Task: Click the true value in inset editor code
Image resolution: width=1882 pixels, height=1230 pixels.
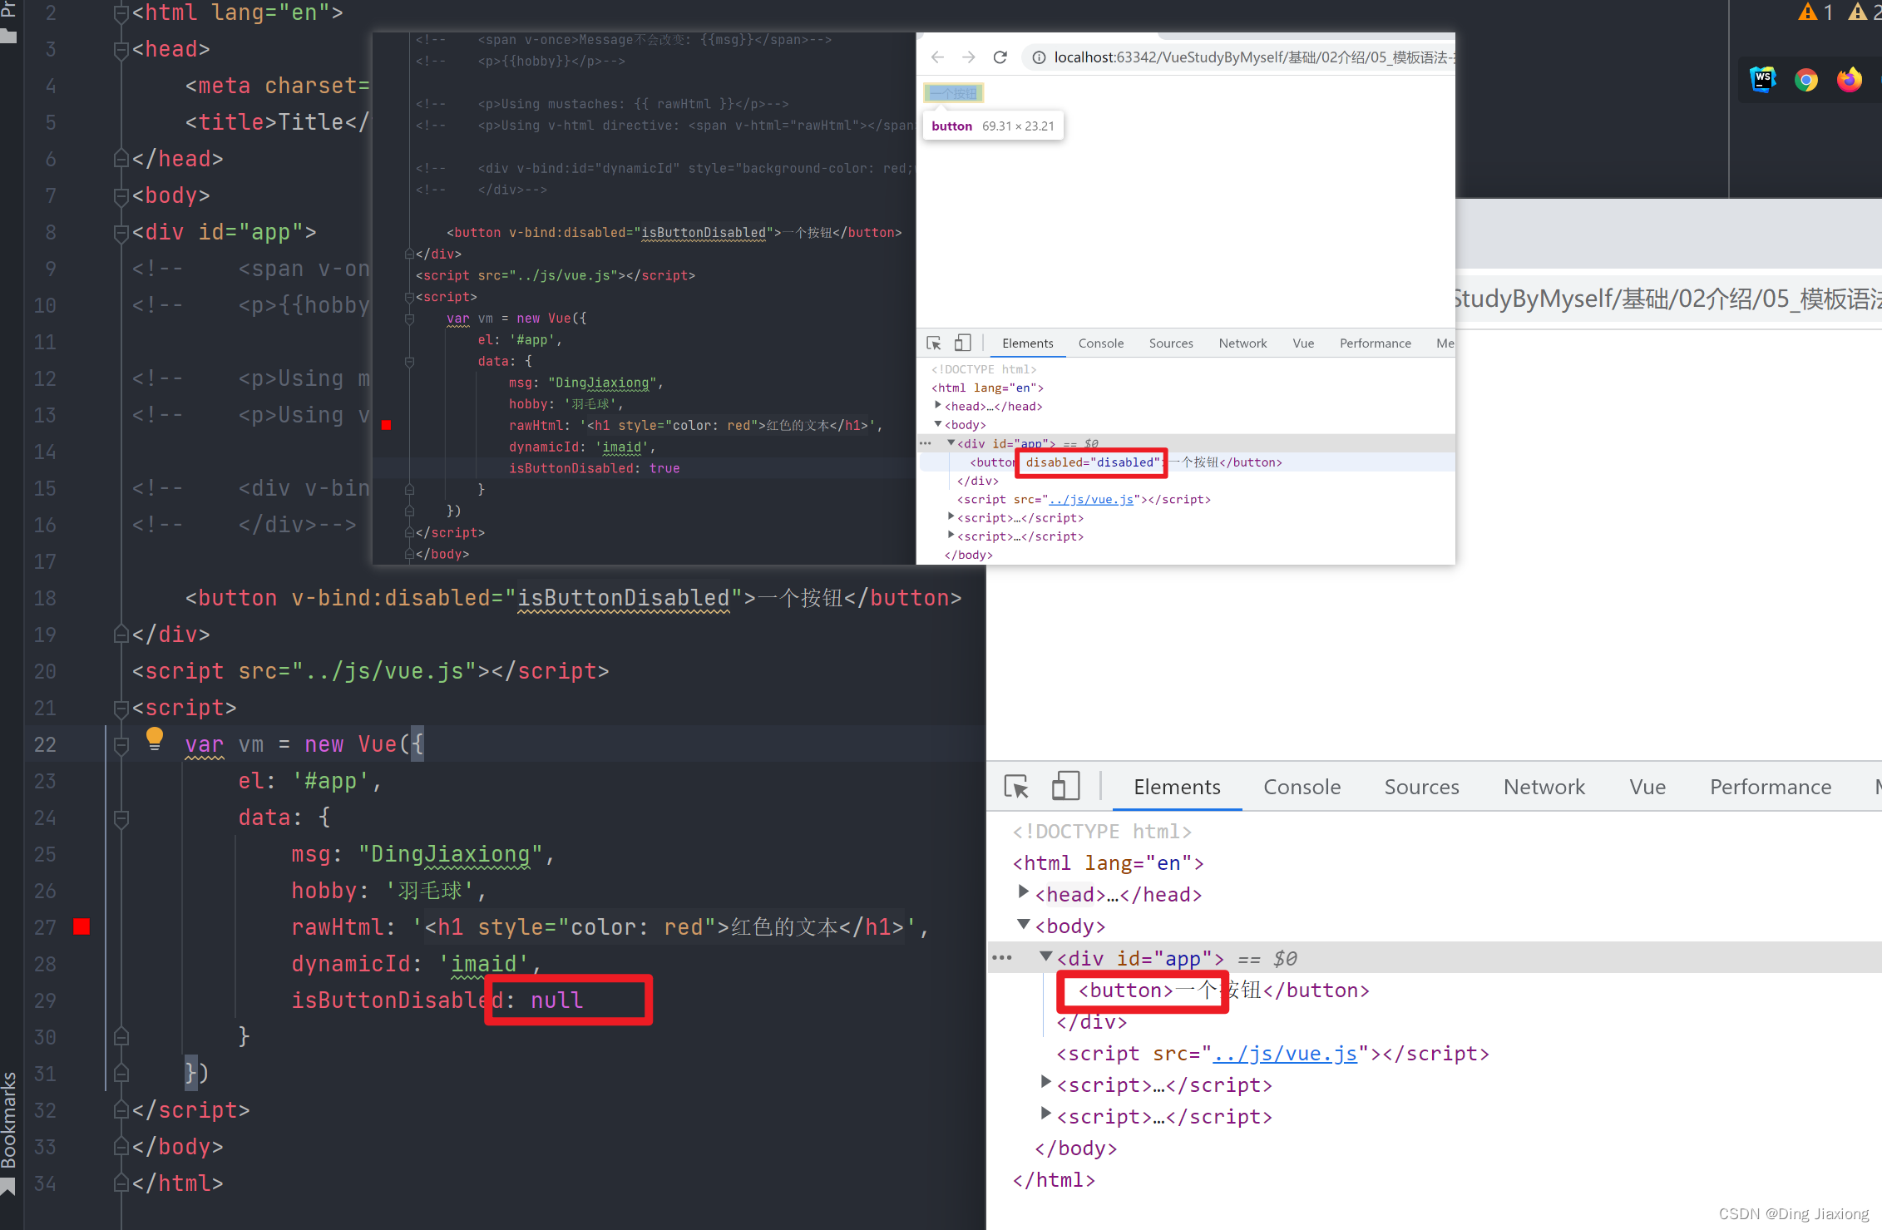Action: (664, 468)
